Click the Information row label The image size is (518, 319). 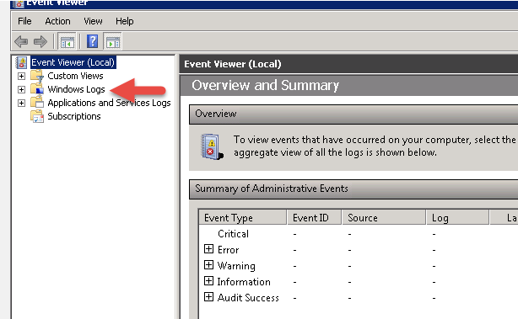click(244, 282)
